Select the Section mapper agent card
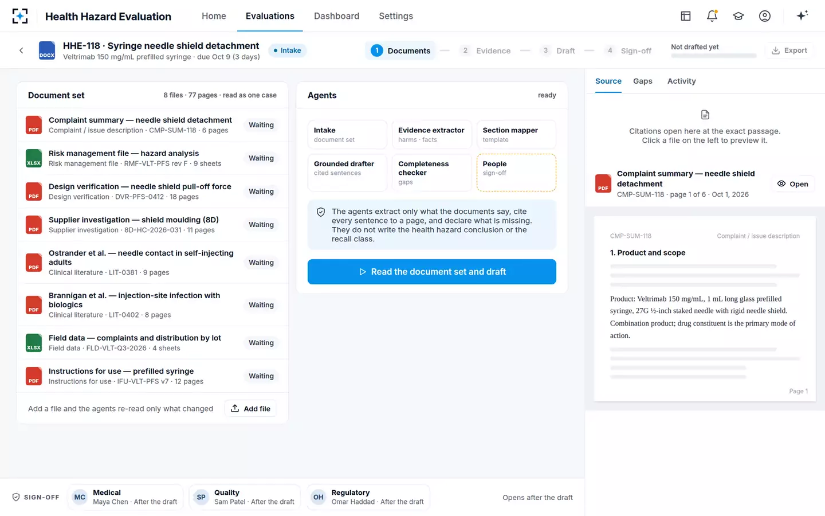 tap(516, 135)
